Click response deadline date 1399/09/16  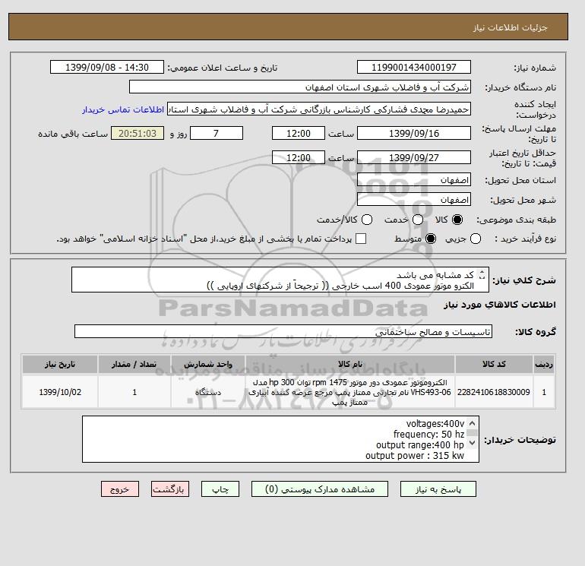(x=414, y=133)
